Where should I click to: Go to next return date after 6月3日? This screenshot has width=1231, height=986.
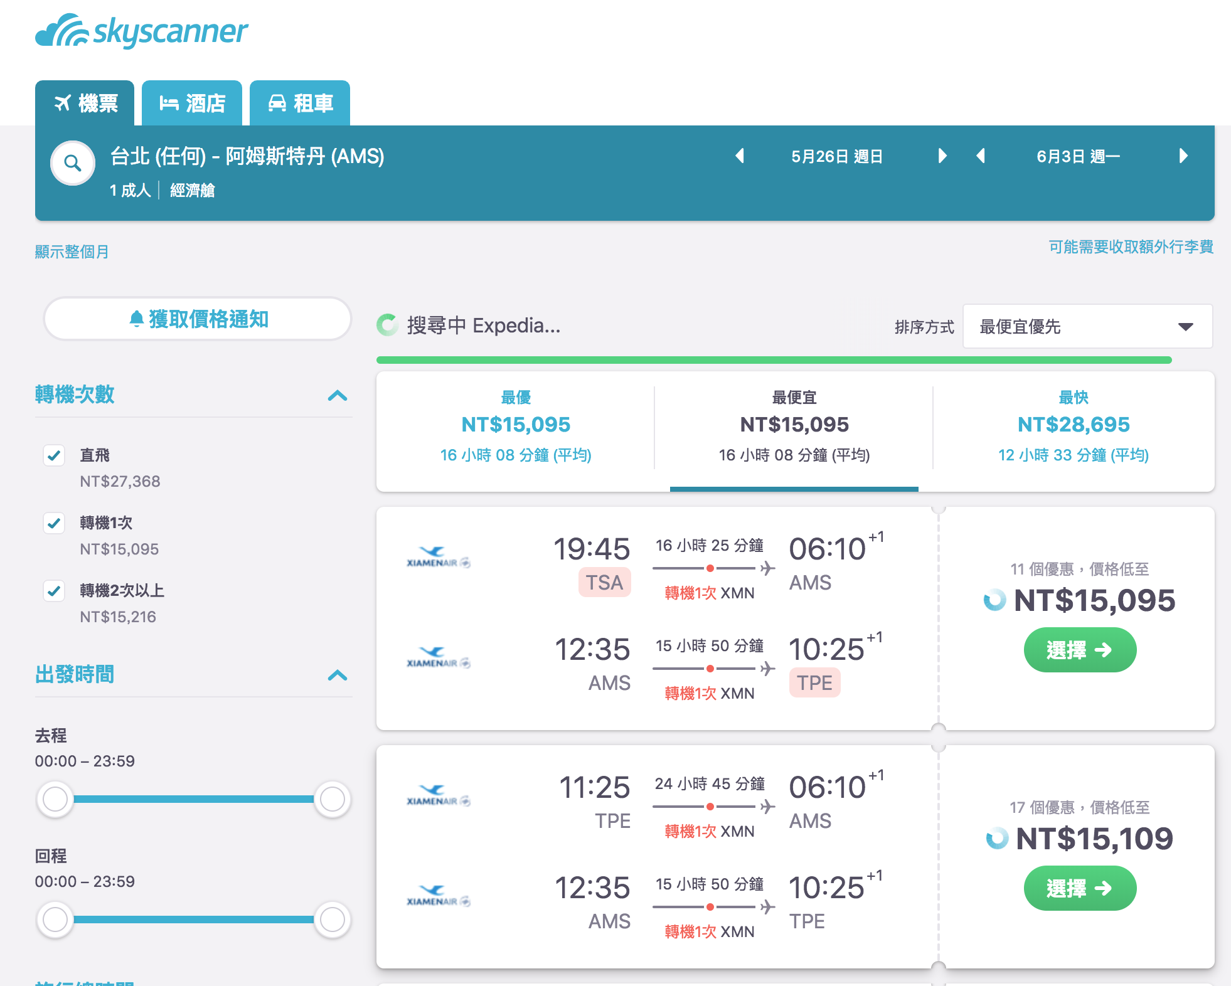point(1183,156)
